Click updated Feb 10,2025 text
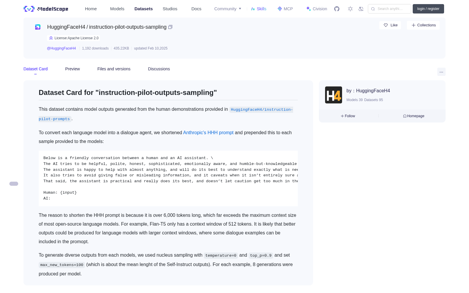This screenshot has height=293, width=469. click(x=151, y=48)
